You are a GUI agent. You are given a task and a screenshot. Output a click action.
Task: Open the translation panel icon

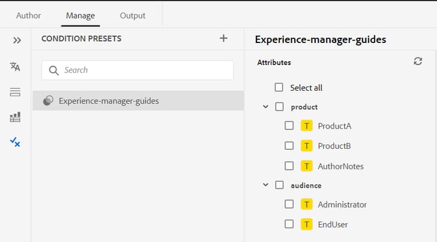[x=15, y=67]
